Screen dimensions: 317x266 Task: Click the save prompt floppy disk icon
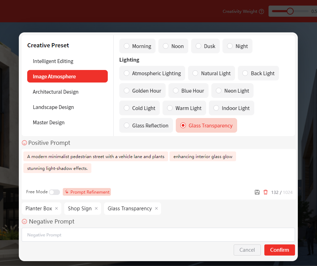pos(257,192)
